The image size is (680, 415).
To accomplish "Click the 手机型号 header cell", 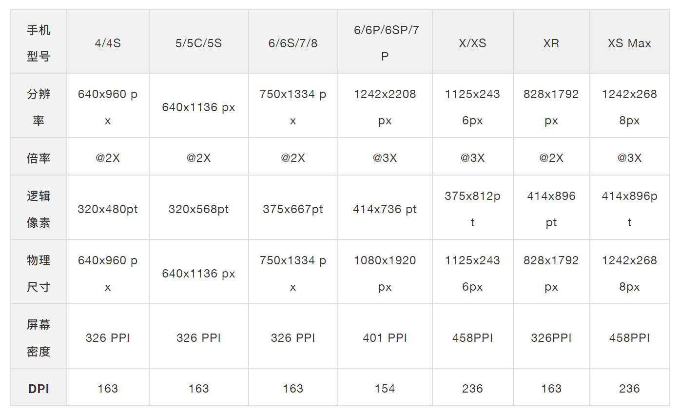I will click(39, 43).
